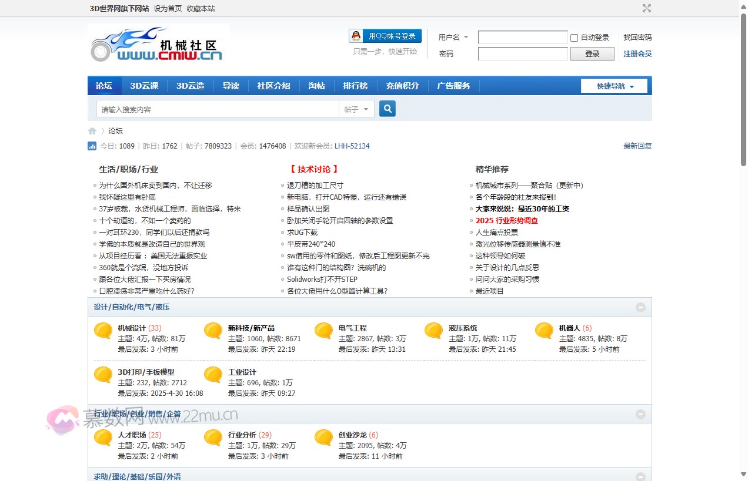Click the home icon in breadcrumb
Viewport: 748px width, 481px height.
(x=92, y=131)
